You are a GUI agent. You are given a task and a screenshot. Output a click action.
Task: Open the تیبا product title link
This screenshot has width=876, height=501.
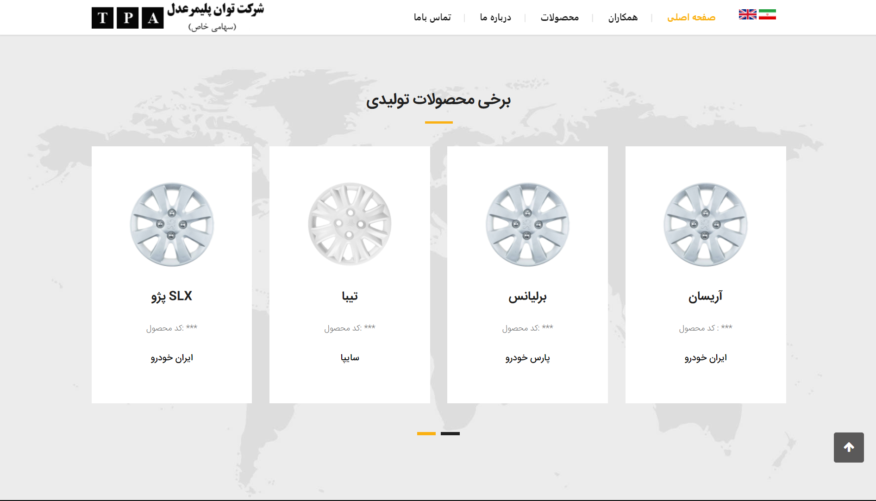pyautogui.click(x=350, y=296)
